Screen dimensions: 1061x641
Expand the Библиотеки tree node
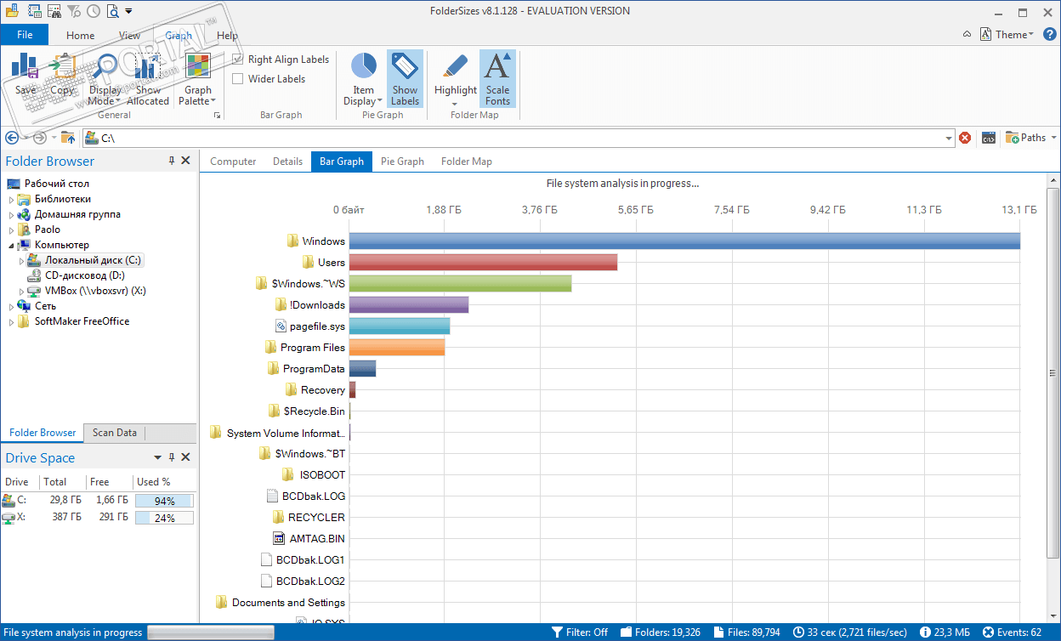pos(12,200)
